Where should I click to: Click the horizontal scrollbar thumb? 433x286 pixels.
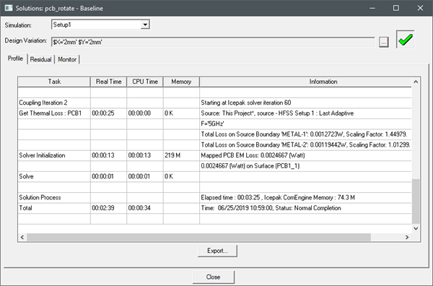pyautogui.click(x=198, y=237)
